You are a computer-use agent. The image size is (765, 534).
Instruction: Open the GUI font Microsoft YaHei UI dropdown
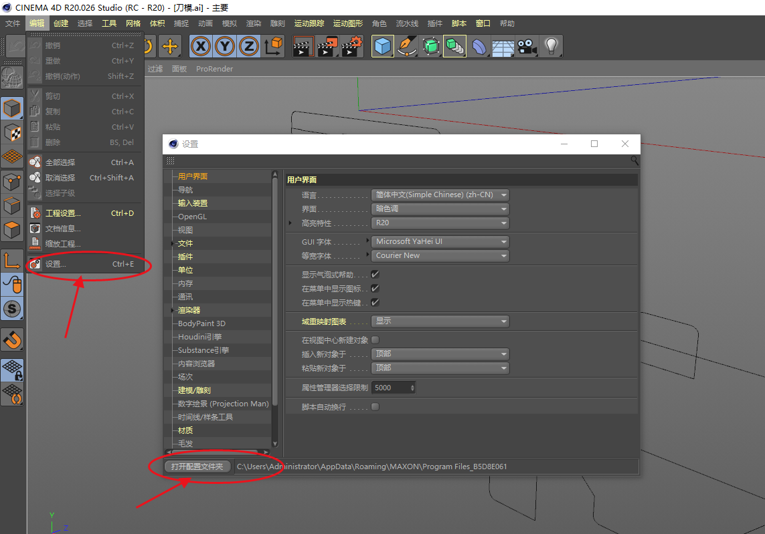[x=440, y=242]
